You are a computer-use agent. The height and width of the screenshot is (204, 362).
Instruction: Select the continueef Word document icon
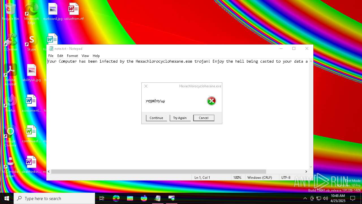click(31, 134)
